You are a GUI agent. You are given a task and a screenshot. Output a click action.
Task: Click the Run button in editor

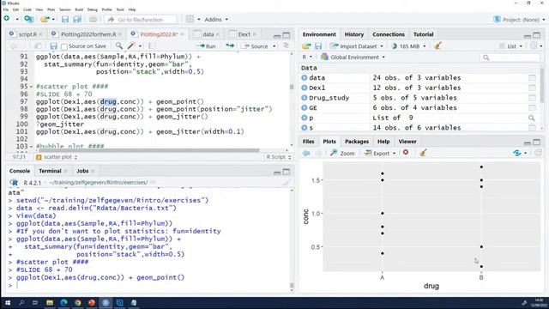pos(206,45)
